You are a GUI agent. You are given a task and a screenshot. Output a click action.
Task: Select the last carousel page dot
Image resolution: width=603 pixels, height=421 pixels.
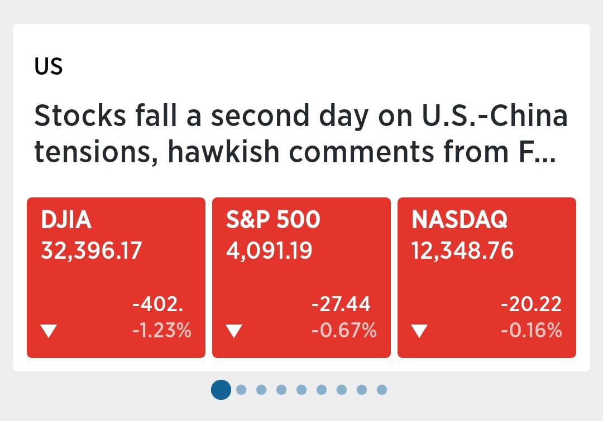pyautogui.click(x=382, y=389)
